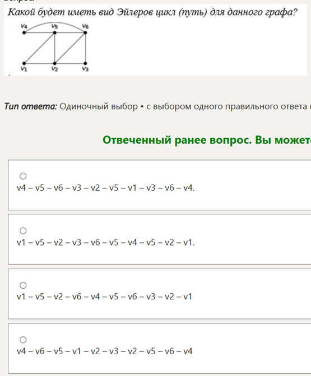311x376 pixels.
Task: Click answer text ending with v6 – v3 – v2 – v1
Action: [x=104, y=297]
